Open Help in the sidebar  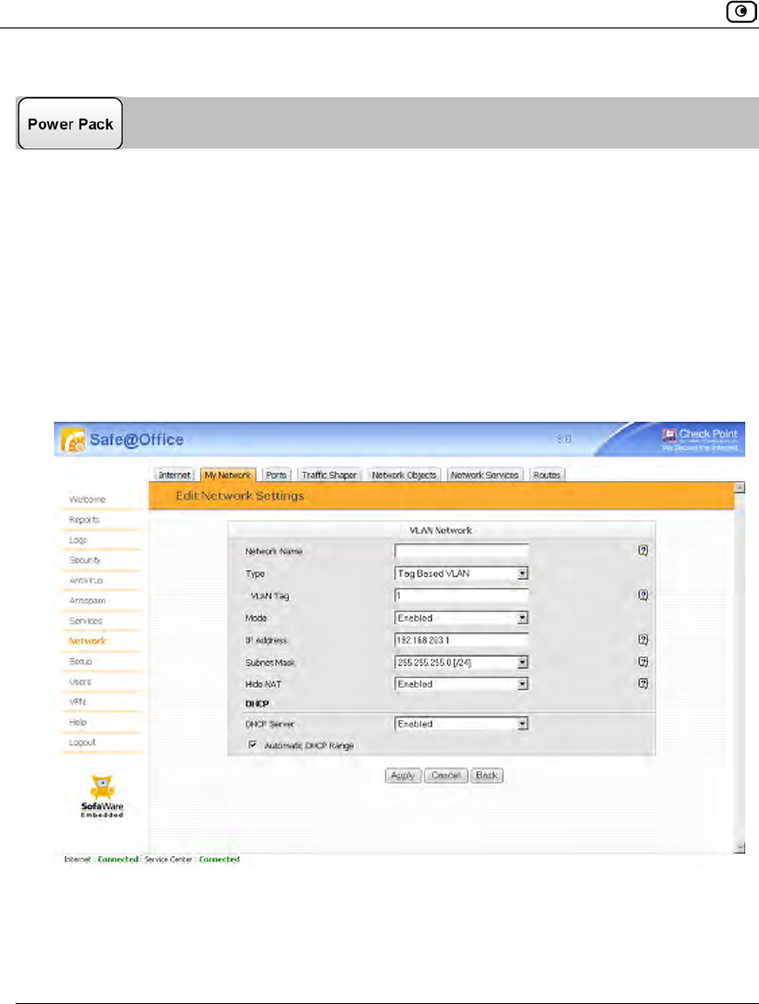coord(78,723)
